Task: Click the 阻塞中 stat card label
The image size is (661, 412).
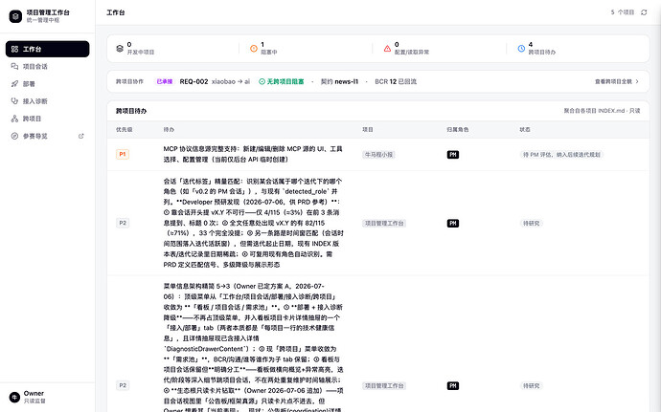Action: (269, 53)
